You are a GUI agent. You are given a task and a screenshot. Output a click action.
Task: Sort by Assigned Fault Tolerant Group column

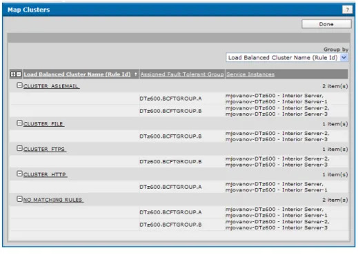(x=182, y=74)
